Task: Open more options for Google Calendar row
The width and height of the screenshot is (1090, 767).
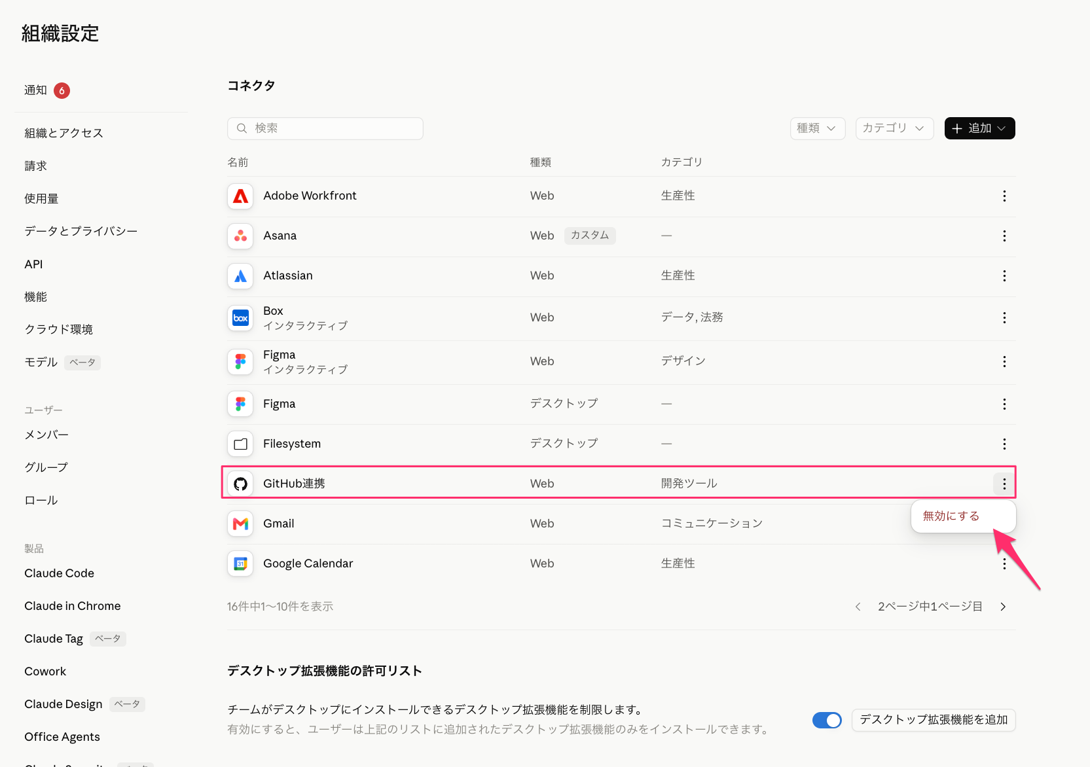Action: (x=1004, y=564)
